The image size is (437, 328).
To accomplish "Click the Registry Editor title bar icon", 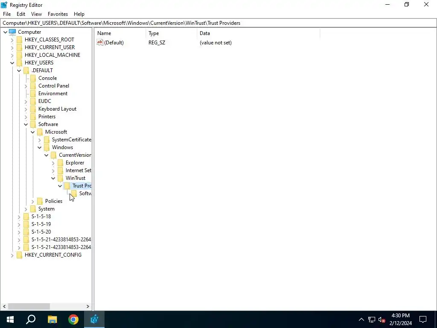I will tap(4, 5).
